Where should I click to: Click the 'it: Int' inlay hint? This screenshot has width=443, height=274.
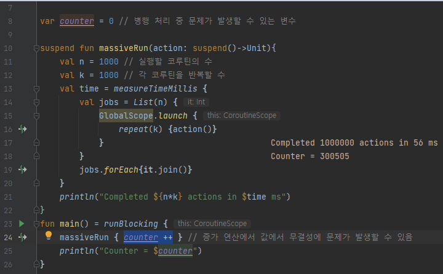point(196,102)
